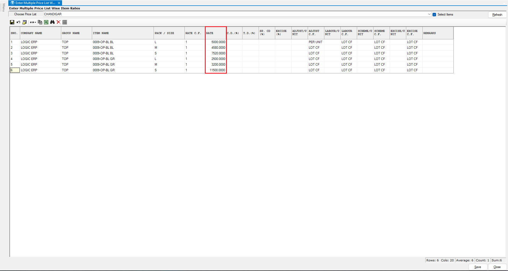Screen dimensions: 508x271
Task: Click the grid layout toolbar icon
Action: click(x=65, y=22)
